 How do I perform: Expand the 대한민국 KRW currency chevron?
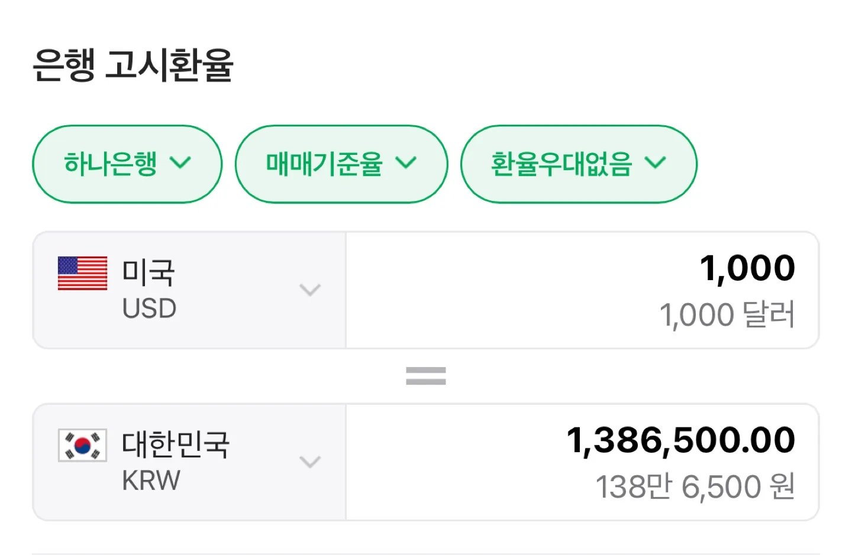point(310,462)
